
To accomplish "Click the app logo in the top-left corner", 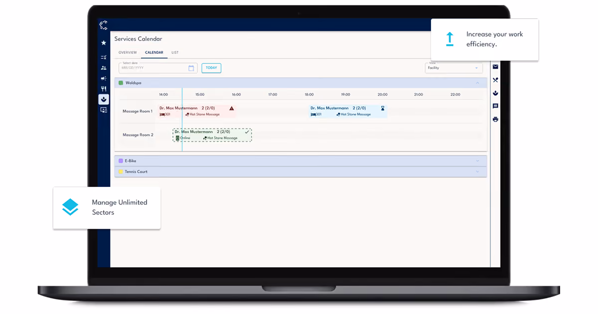I will point(104,25).
